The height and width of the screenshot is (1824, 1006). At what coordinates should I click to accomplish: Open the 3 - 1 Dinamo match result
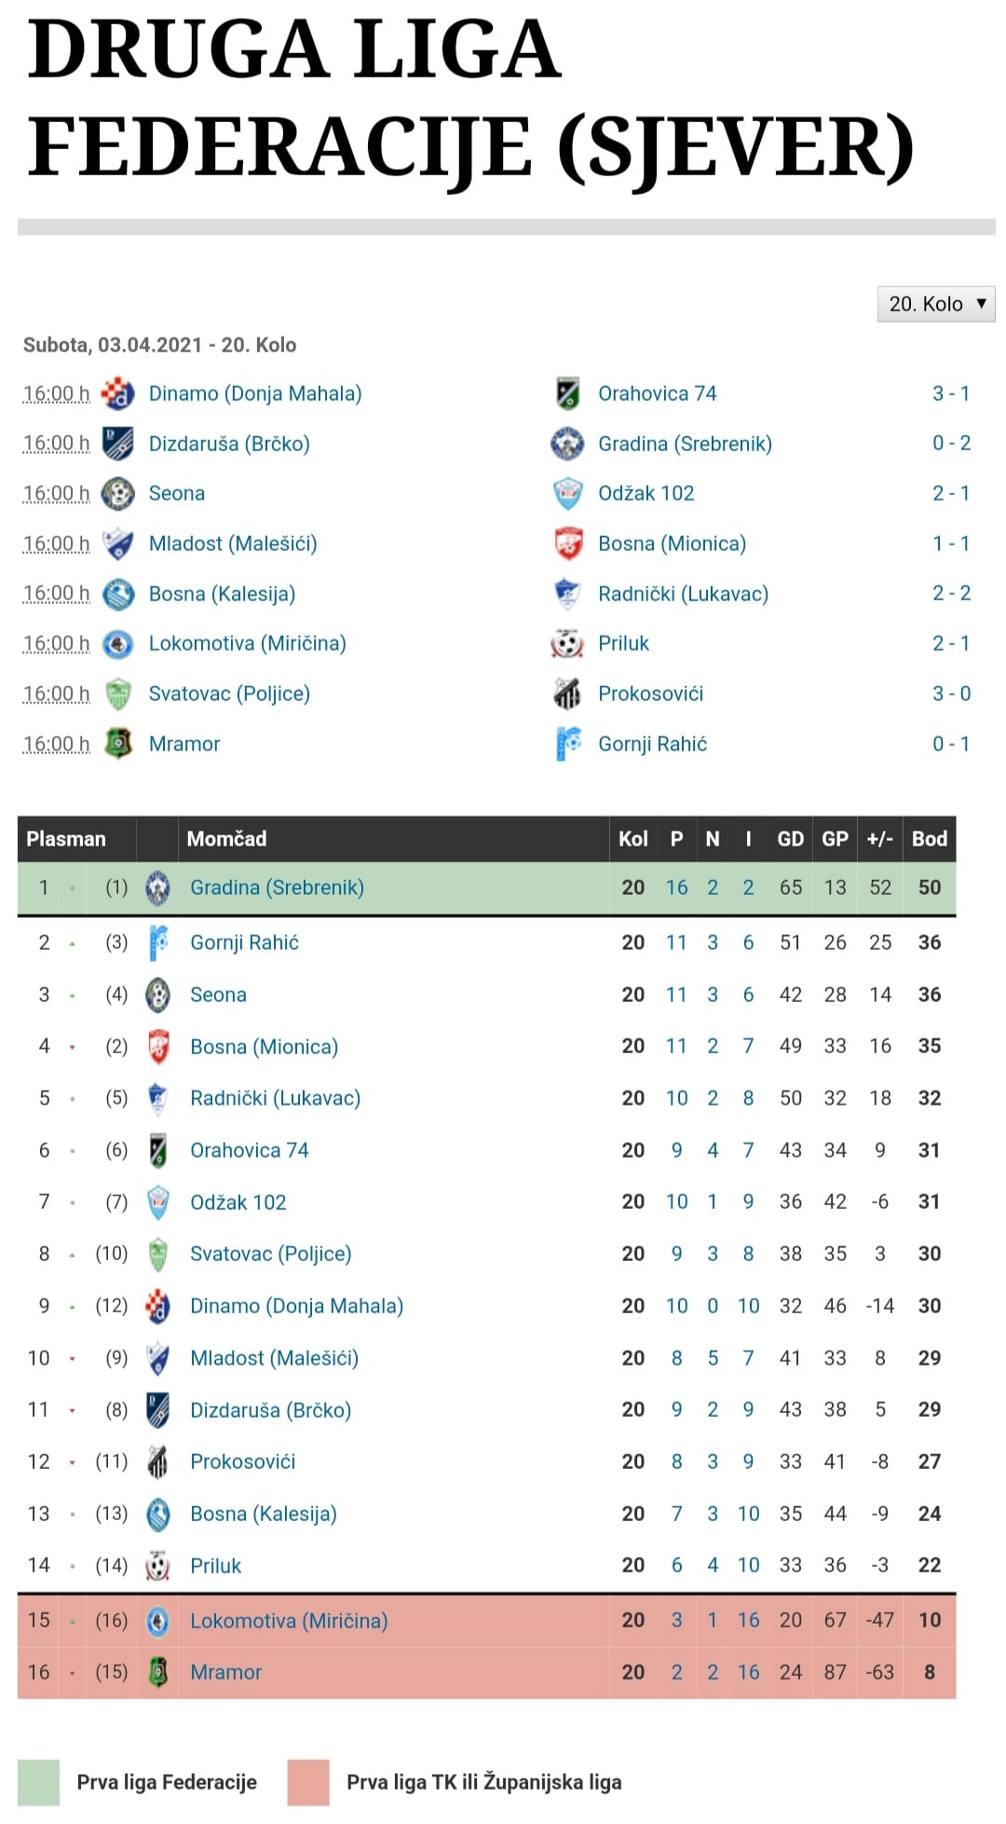(951, 394)
